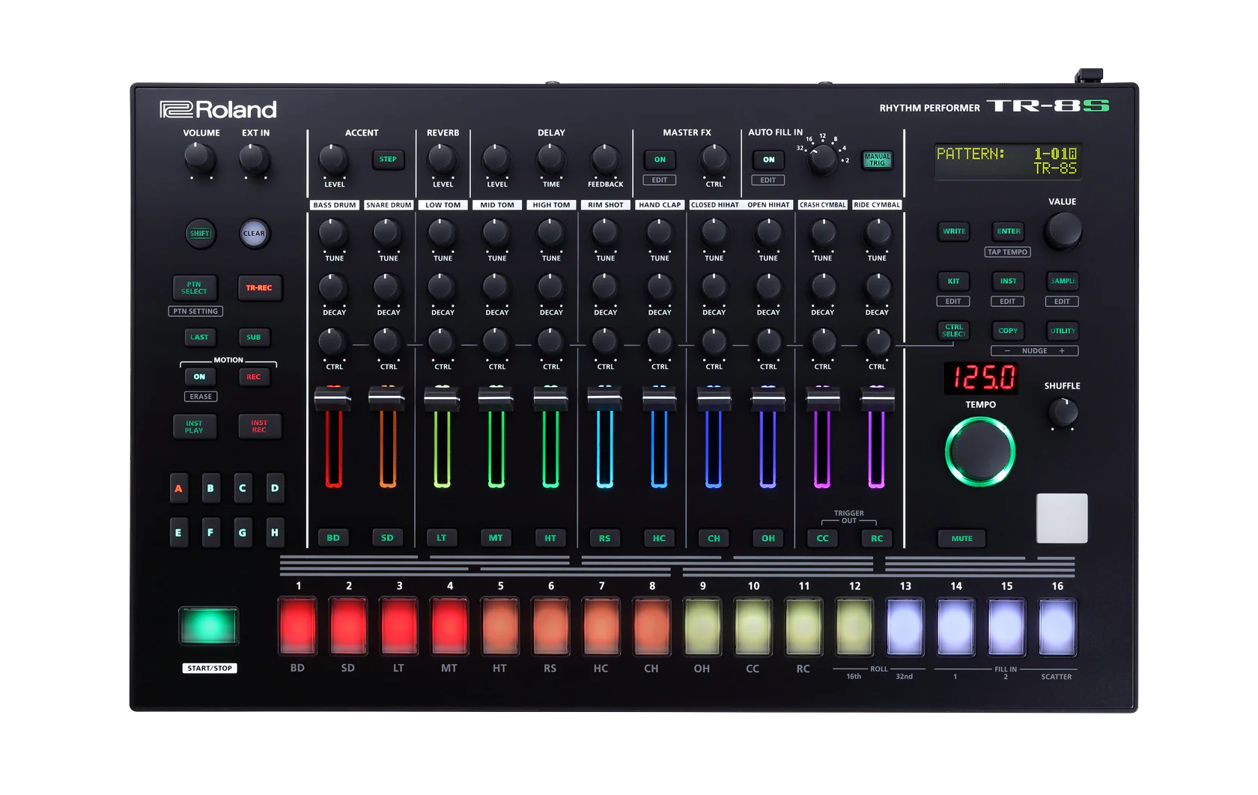Select the green SD instrument button below faders
1258x795 pixels.
387,538
